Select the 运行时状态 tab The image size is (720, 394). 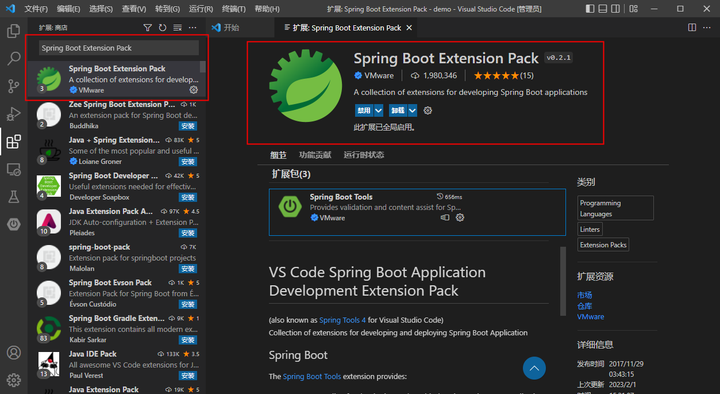(x=364, y=155)
